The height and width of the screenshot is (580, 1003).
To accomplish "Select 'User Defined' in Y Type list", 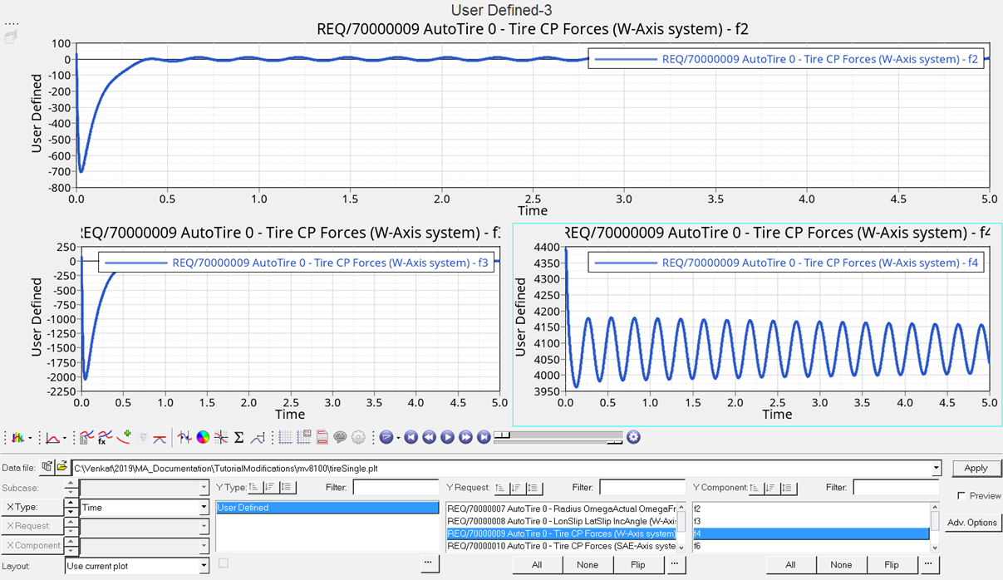I will (x=327, y=508).
